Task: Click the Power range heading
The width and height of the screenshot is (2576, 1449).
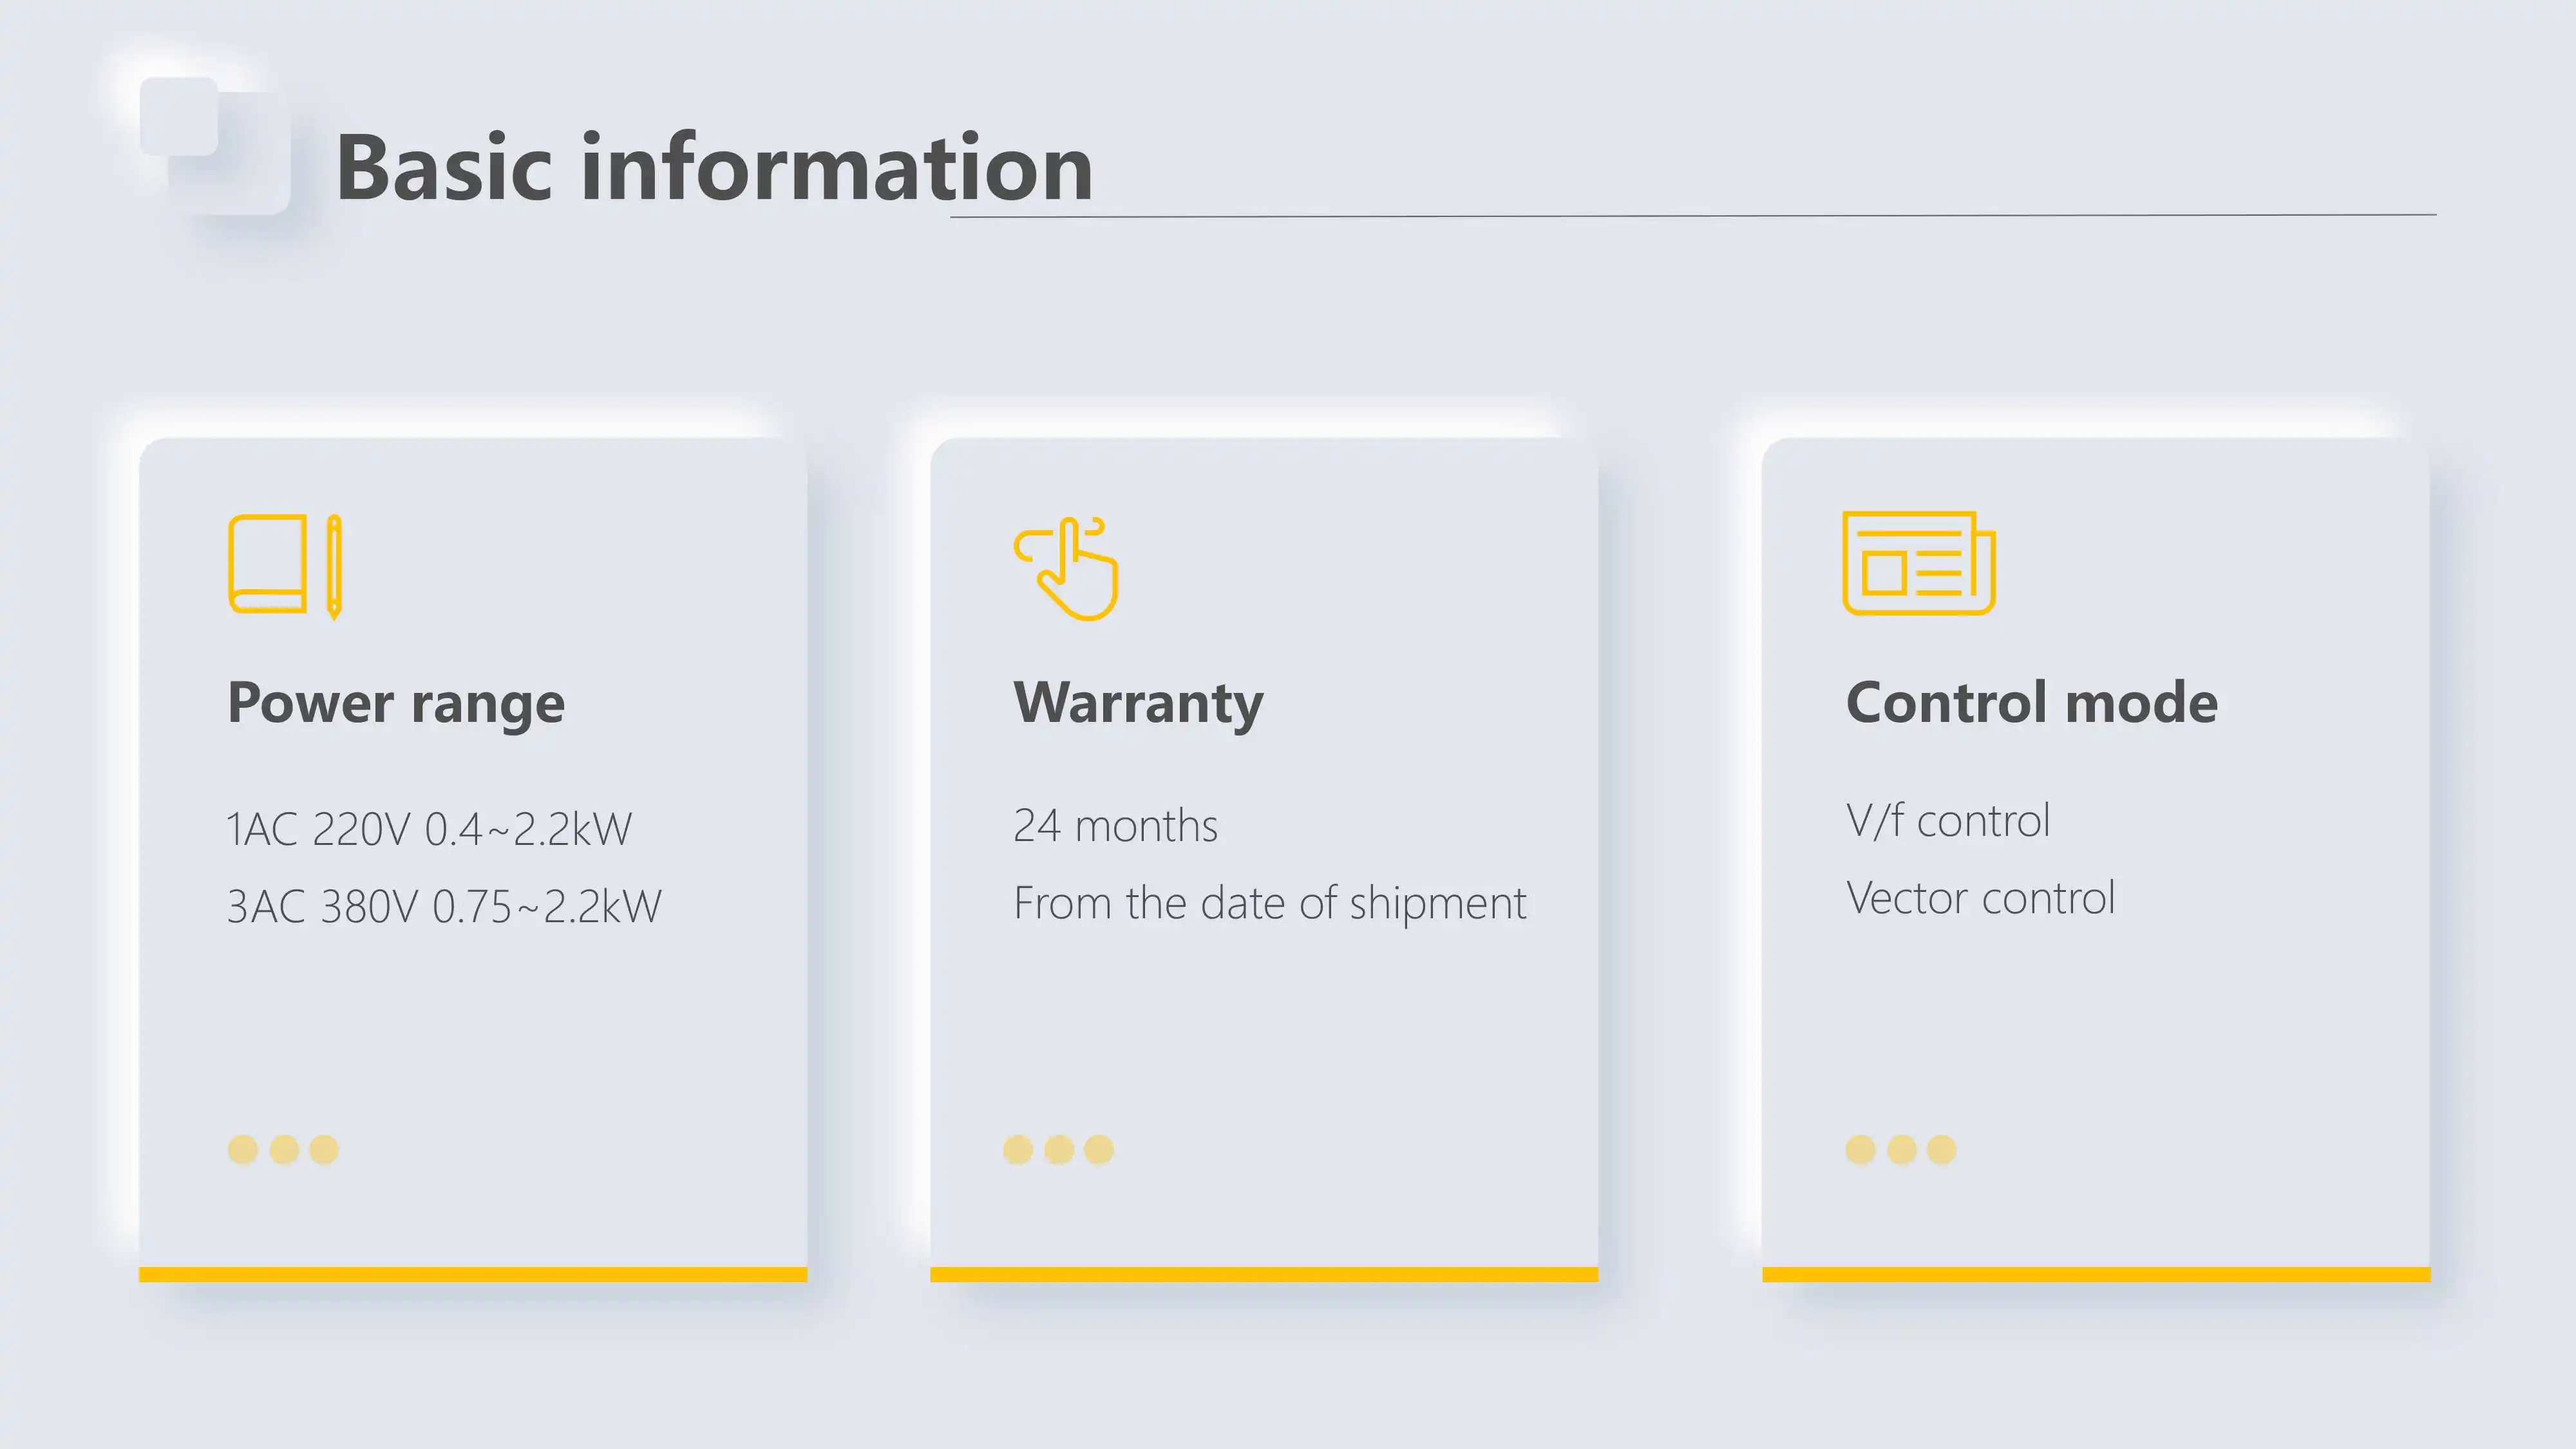Action: 396,703
